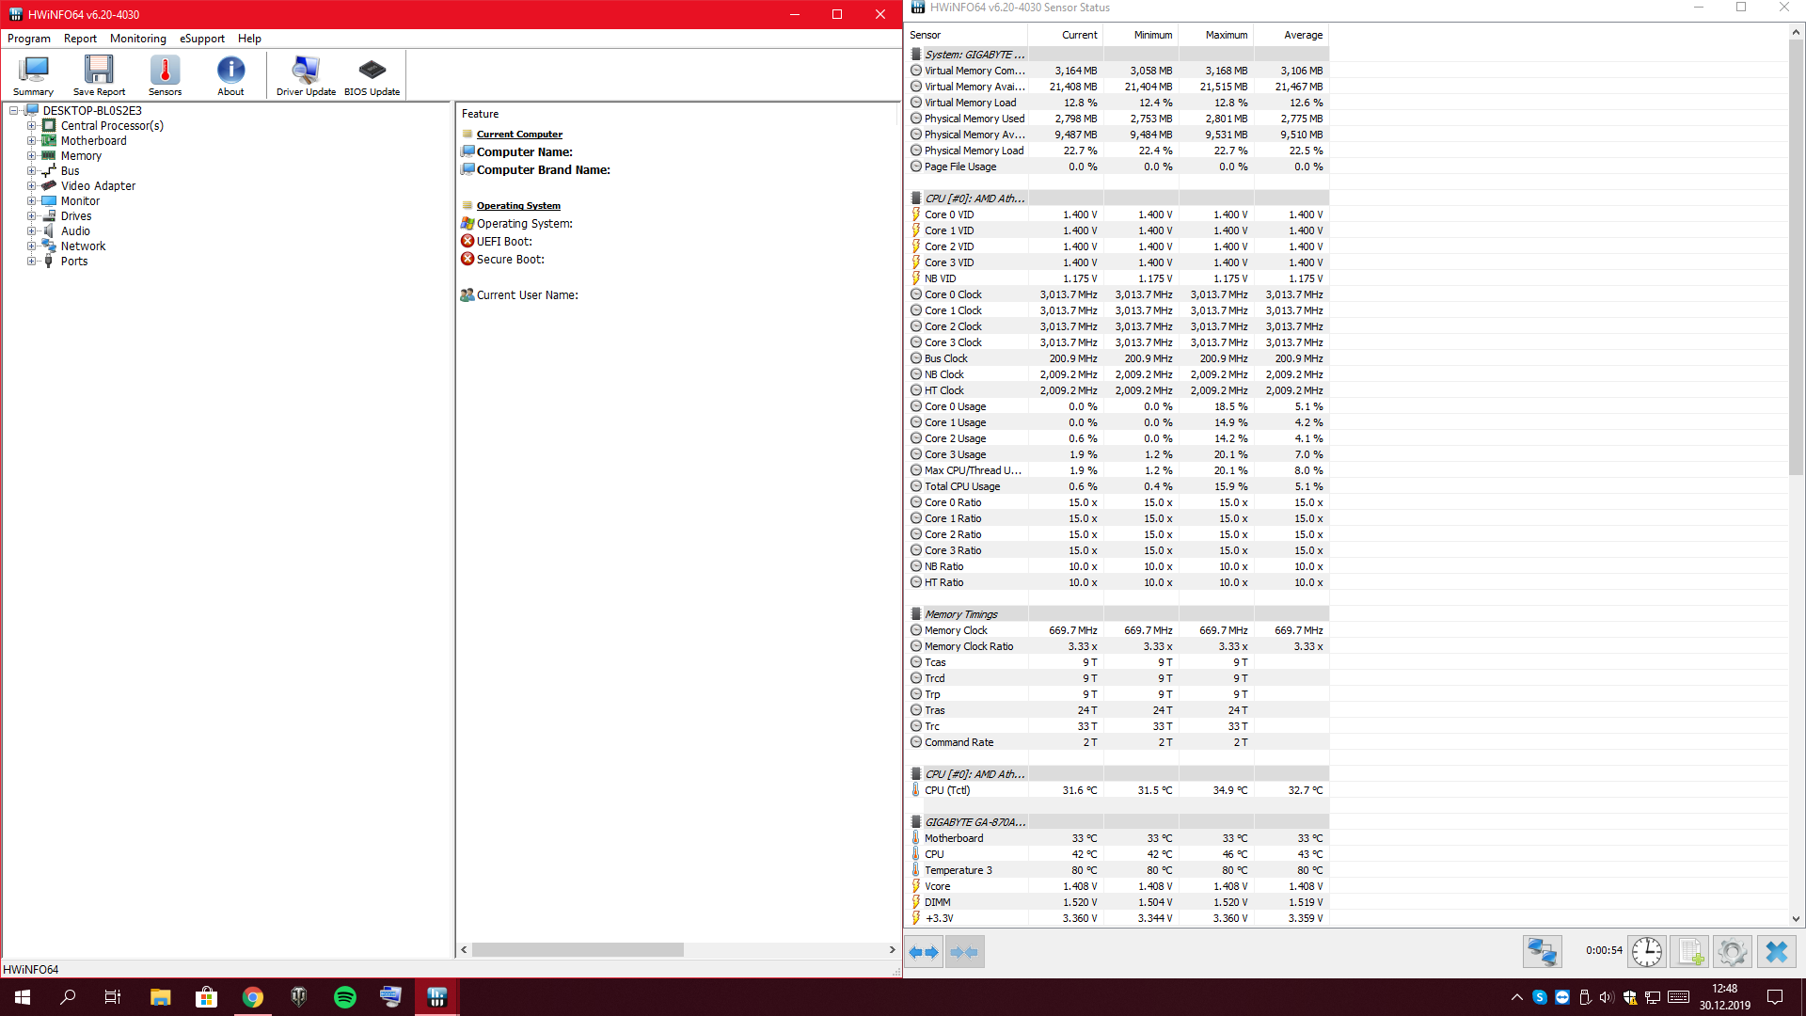
Task: Click the Save Report icon
Action: coord(99,75)
